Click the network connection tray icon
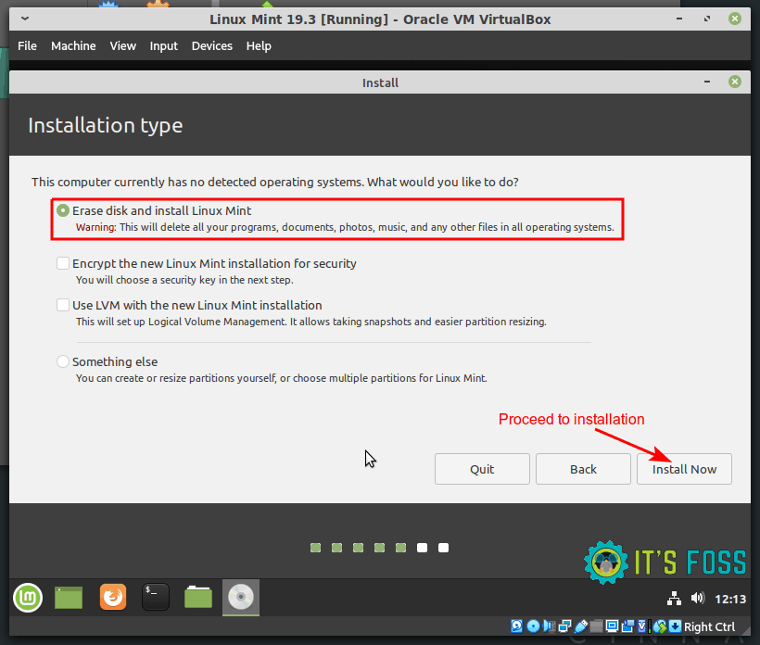This screenshot has width=760, height=645. [x=674, y=598]
